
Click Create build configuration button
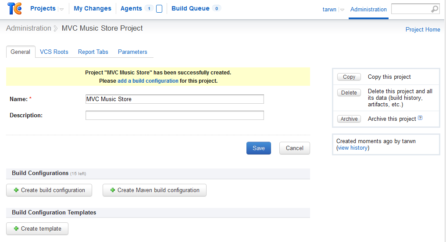[49, 190]
